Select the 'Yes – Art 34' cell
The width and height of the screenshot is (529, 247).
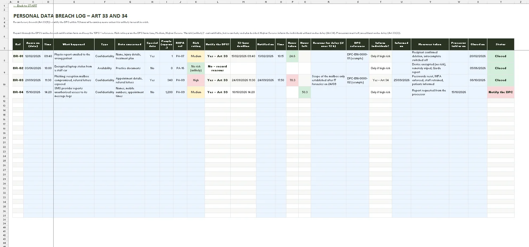[380, 80]
